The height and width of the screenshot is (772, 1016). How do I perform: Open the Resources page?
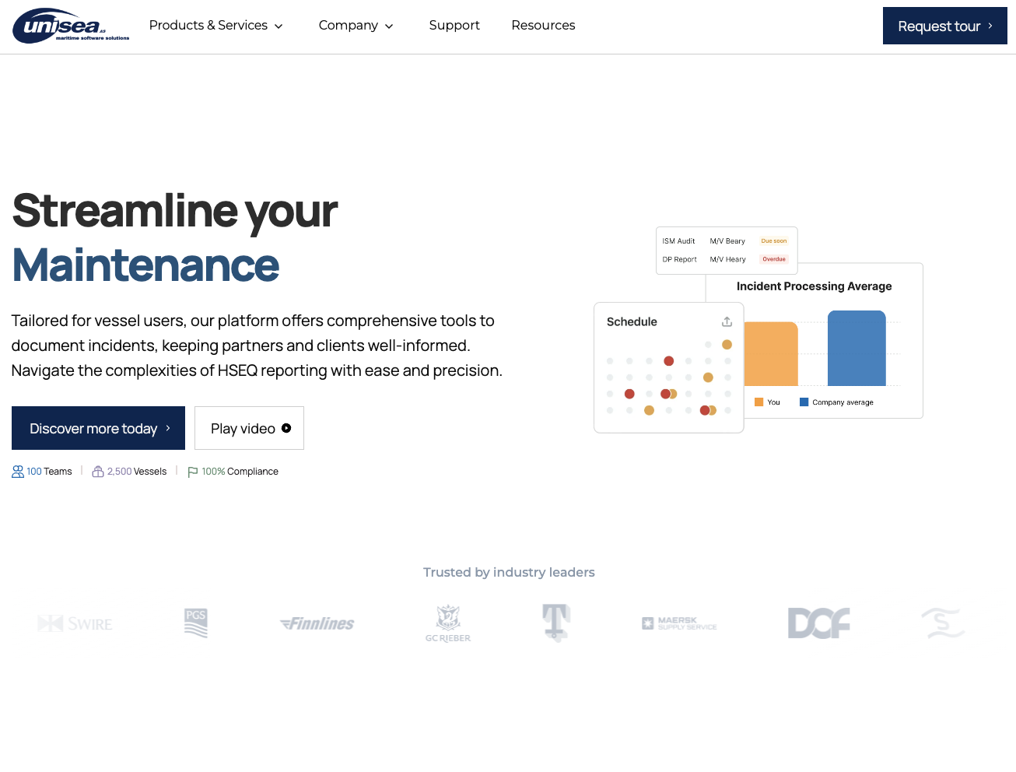pos(543,25)
